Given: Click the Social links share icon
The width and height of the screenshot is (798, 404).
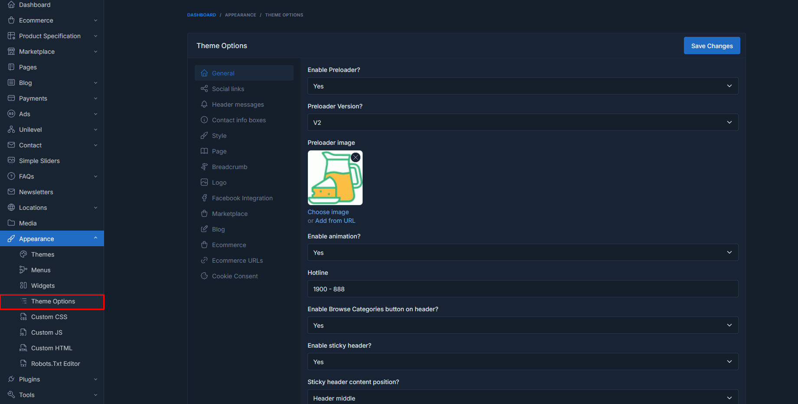Looking at the screenshot, I should (204, 89).
